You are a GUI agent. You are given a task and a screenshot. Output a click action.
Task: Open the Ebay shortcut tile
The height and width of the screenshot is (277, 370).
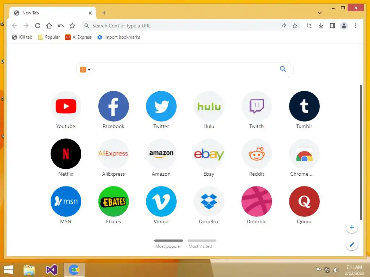pyautogui.click(x=209, y=154)
